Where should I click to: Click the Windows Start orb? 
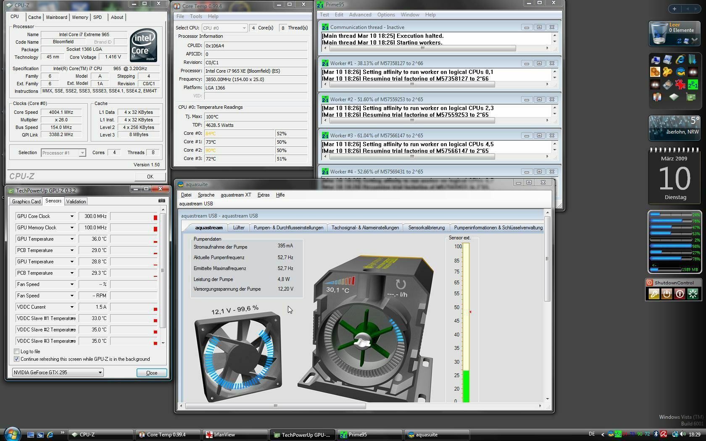(12, 434)
